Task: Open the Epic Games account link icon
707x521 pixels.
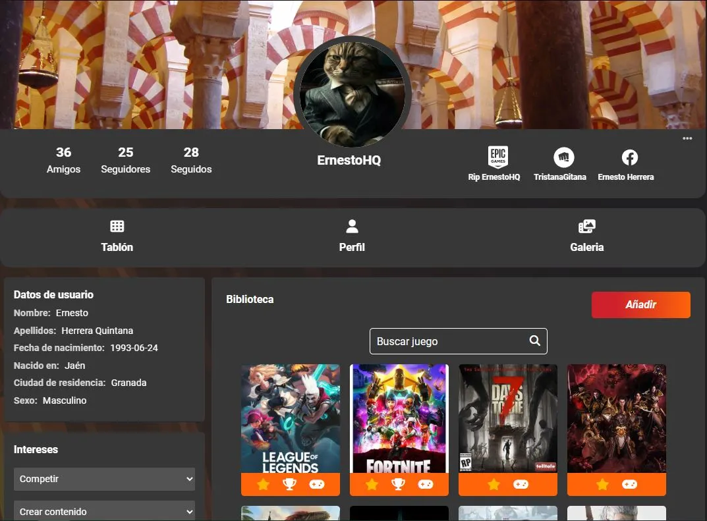Action: [497, 157]
